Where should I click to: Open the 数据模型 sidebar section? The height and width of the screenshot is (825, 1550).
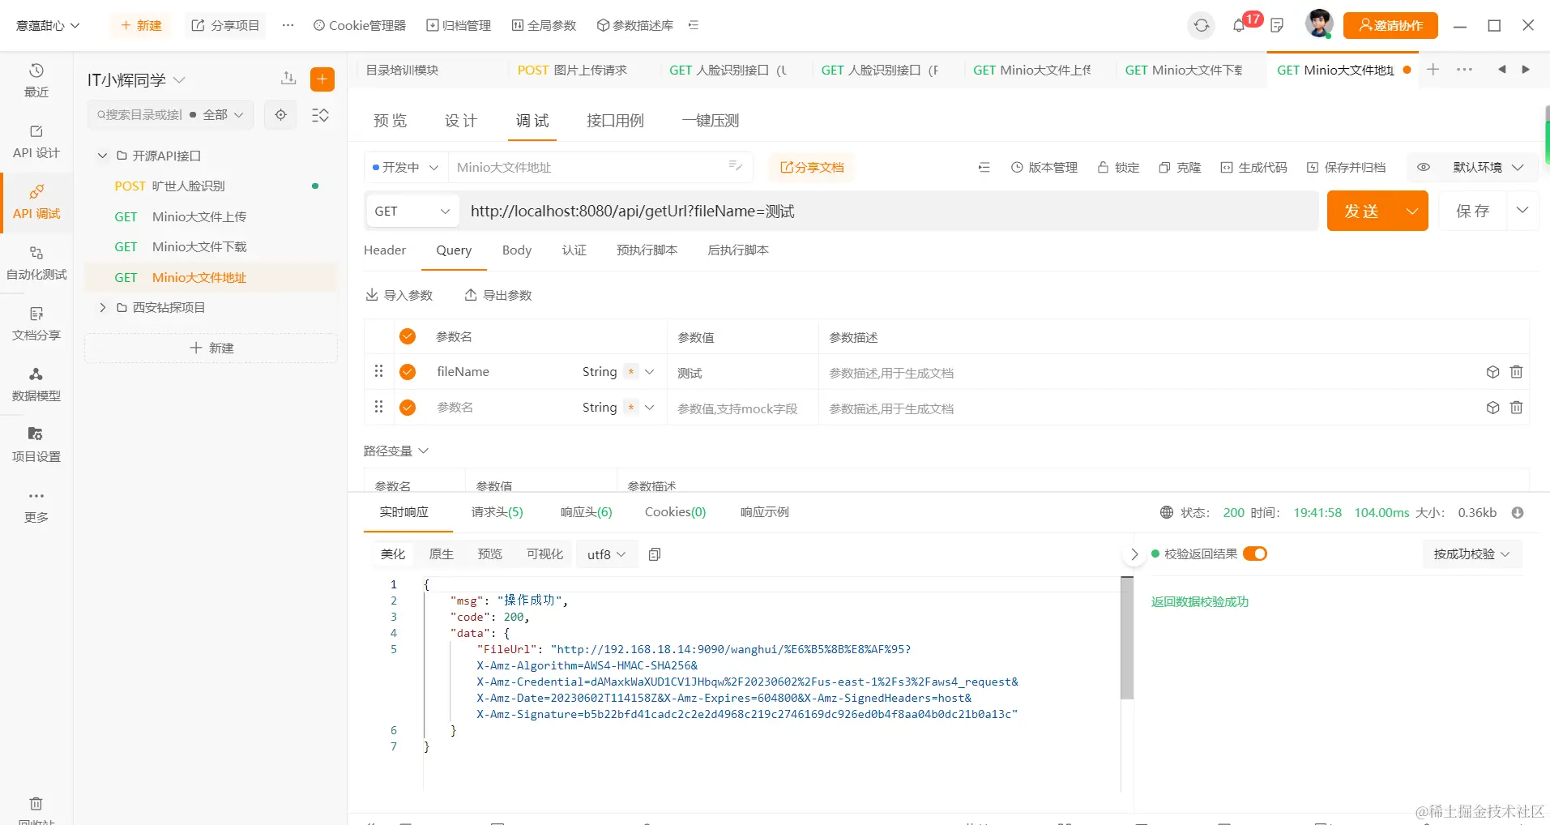pos(36,384)
